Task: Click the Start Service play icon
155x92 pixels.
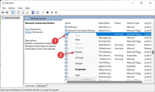Action: (x=43, y=12)
